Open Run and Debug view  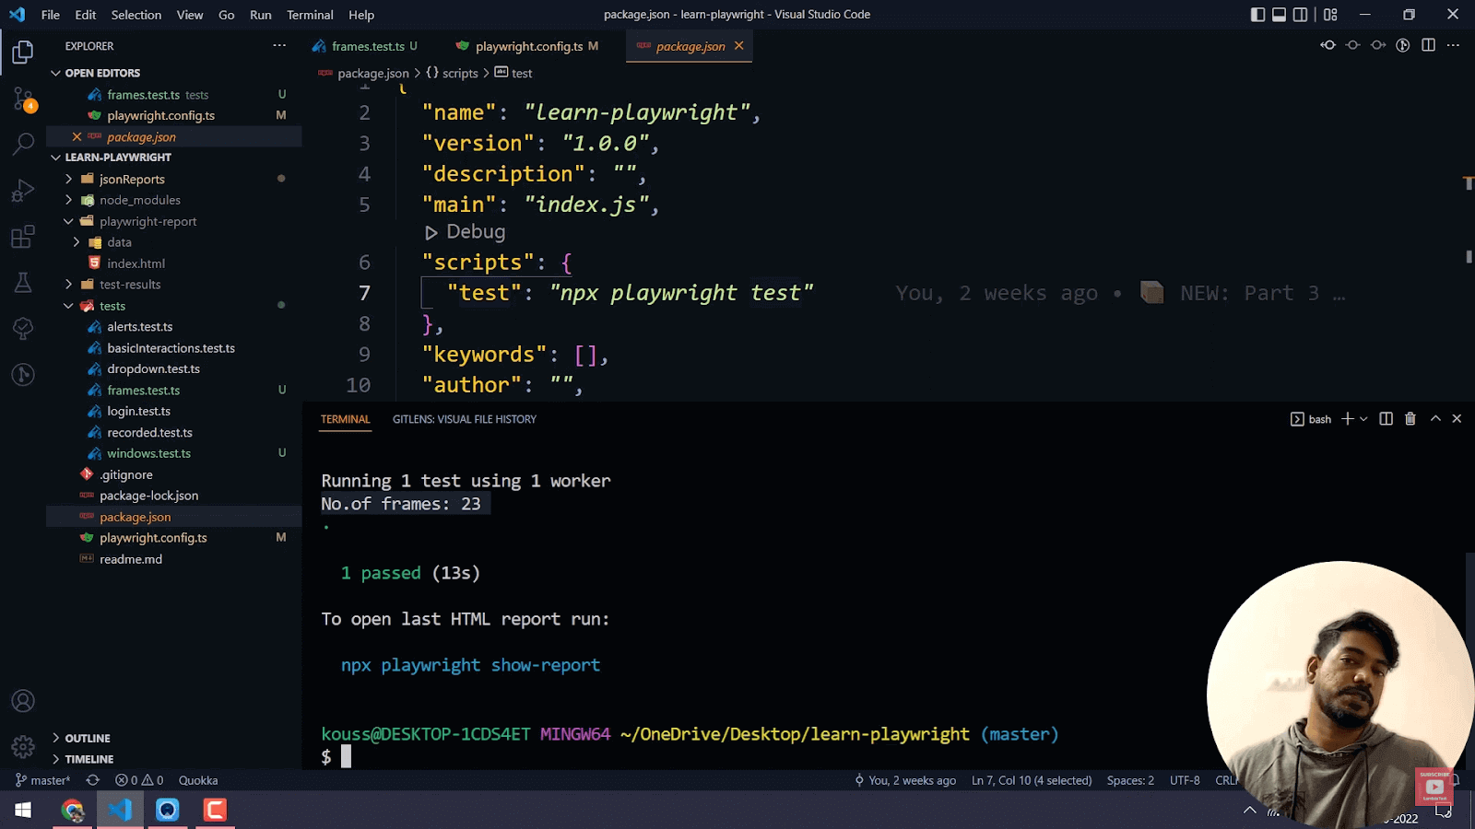tap(23, 191)
